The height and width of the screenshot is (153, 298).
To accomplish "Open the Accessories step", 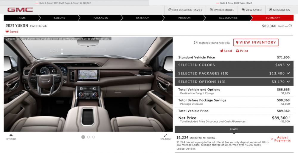I will tap(228, 18).
